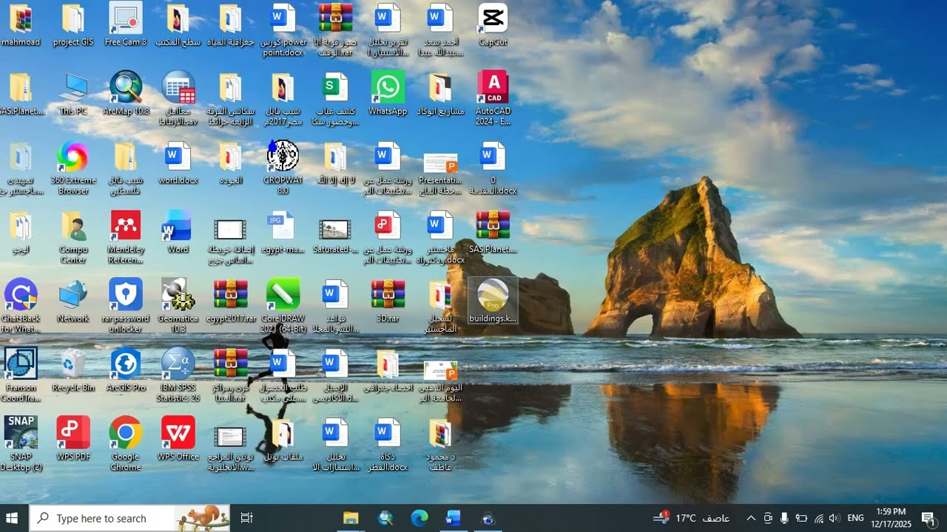
Task: Select the Network desktop icon
Action: click(73, 301)
